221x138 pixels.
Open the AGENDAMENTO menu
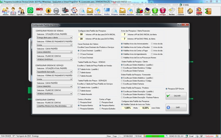(20, 5)
